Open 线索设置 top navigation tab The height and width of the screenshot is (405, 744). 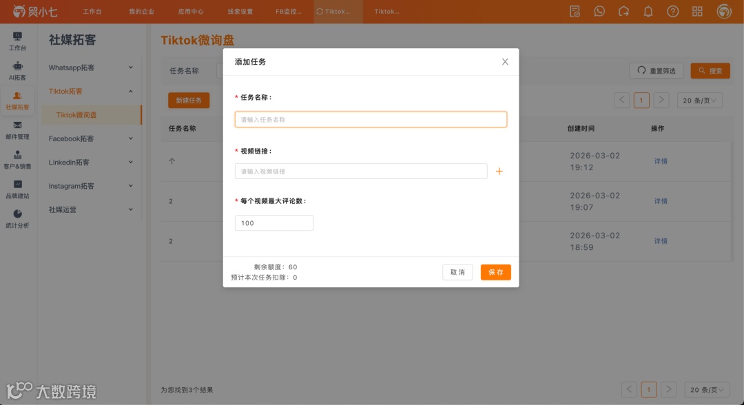[x=240, y=12]
